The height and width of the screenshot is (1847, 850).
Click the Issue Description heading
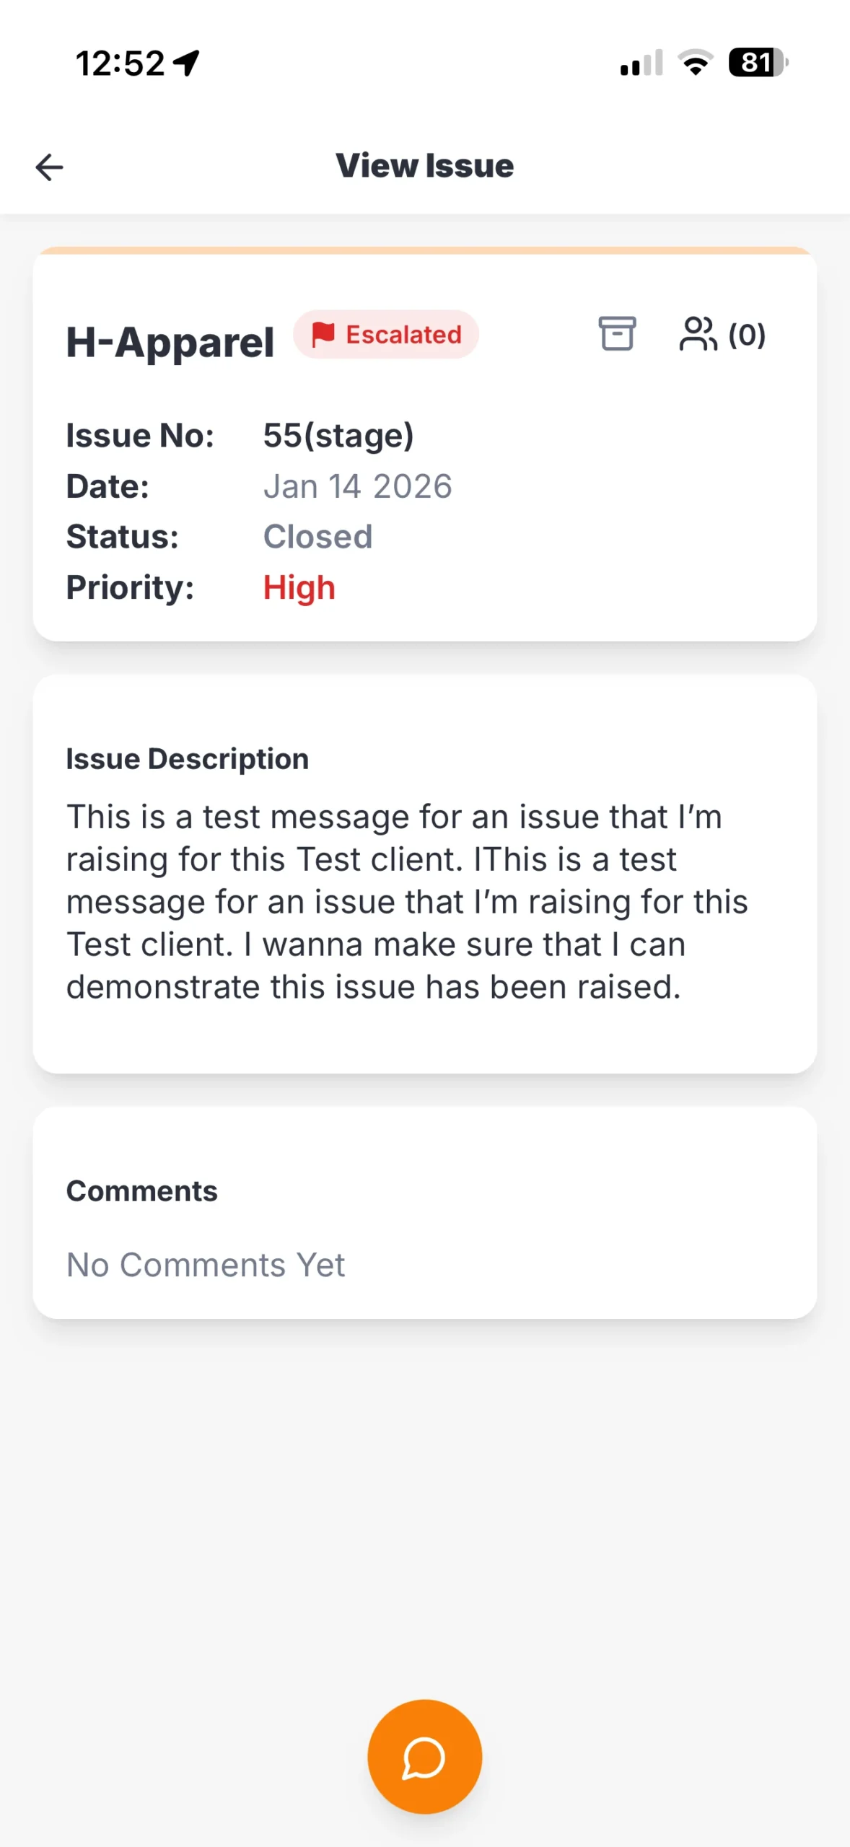(x=188, y=759)
